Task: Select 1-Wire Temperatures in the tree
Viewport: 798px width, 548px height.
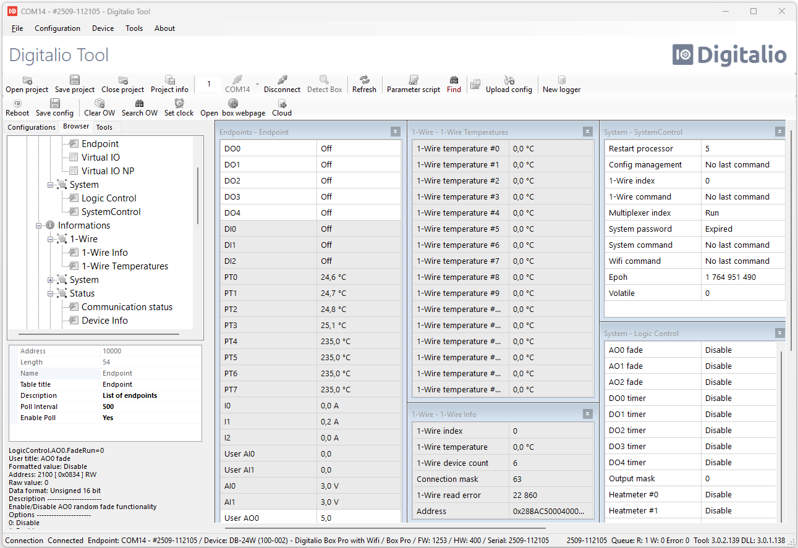Action: [x=125, y=266]
